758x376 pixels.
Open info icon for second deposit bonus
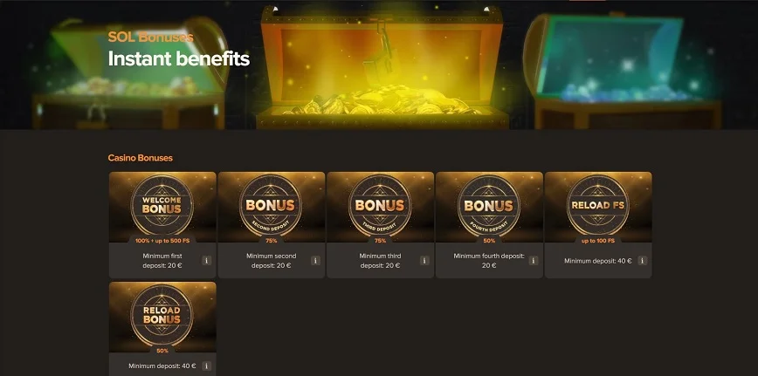(315, 261)
